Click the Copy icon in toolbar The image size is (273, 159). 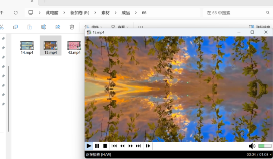(16, 27)
